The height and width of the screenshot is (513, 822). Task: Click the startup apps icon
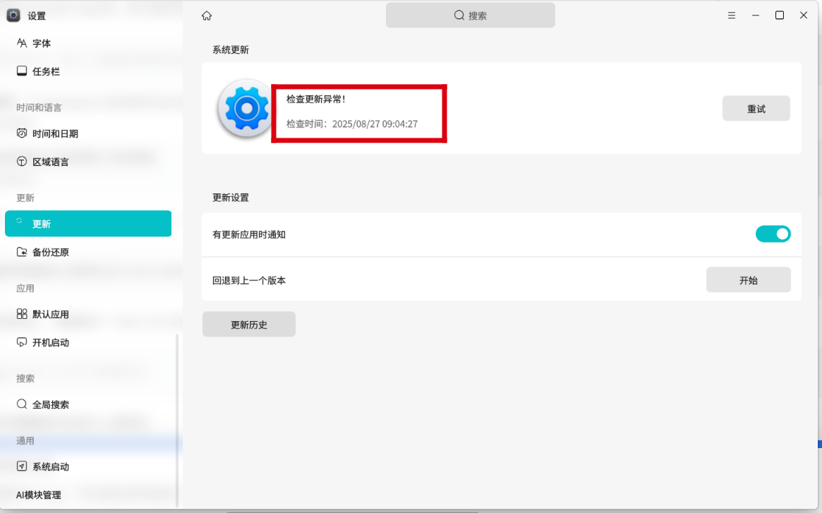(x=22, y=342)
